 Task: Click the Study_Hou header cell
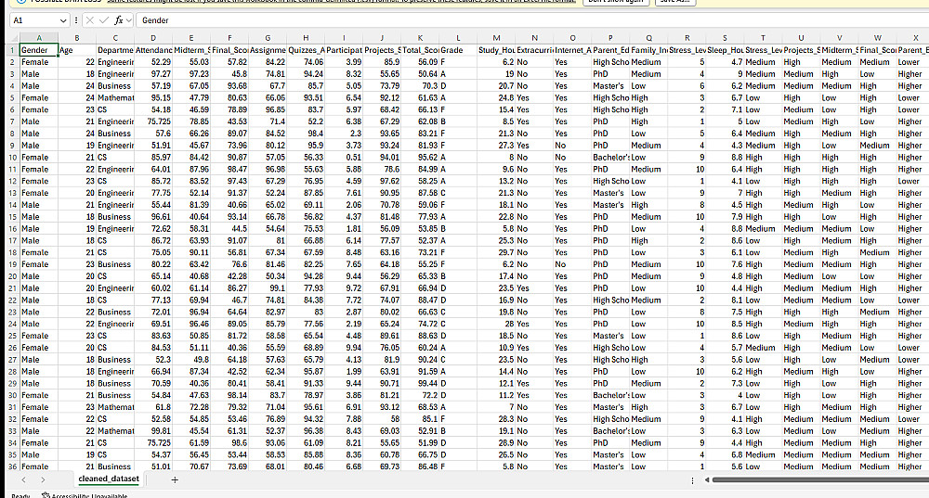(496, 50)
